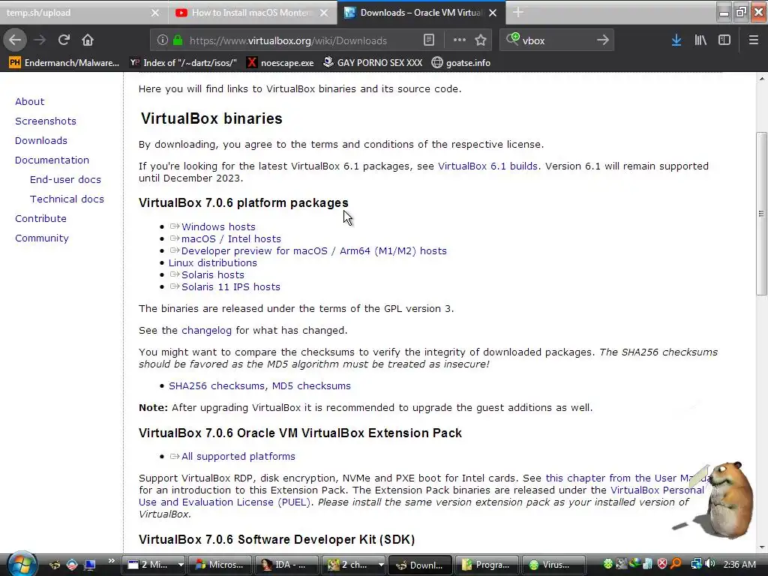
Task: Click the page vertical scrollbar thumb
Action: (x=761, y=214)
